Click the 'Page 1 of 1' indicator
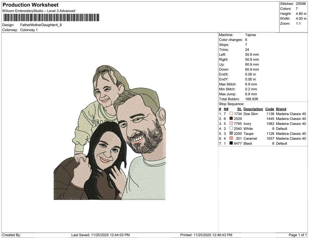This screenshot has width=309, height=238. (298, 235)
